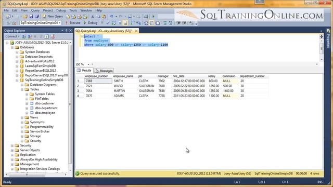
Task: Click the Display Estimated Execution Plan icon
Action: (x=114, y=23)
